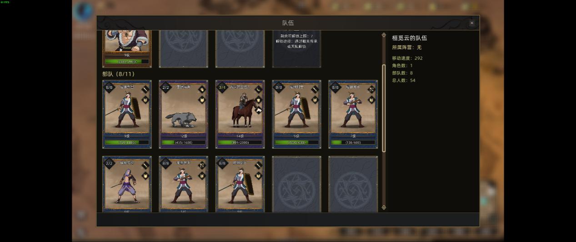Screen dimensions: 576x242
Task: Click the sword icon on the purple assassin card
Action: tap(145, 165)
